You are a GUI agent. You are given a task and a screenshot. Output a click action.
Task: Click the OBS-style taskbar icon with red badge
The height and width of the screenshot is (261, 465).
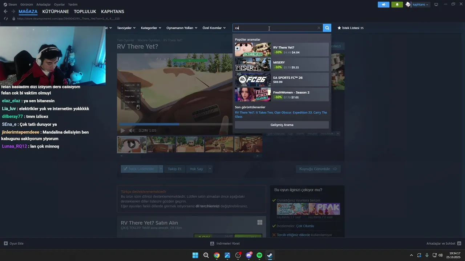click(238, 255)
